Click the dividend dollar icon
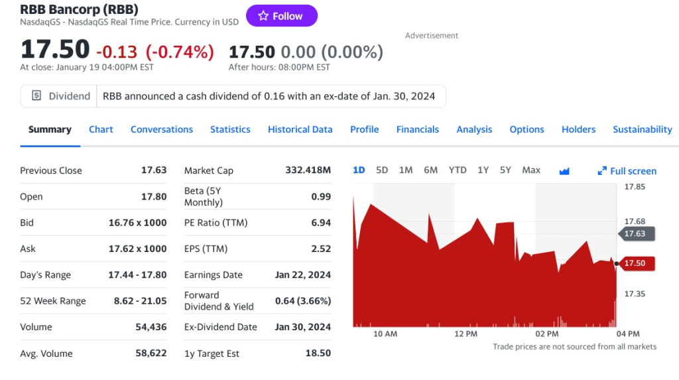 tap(36, 95)
